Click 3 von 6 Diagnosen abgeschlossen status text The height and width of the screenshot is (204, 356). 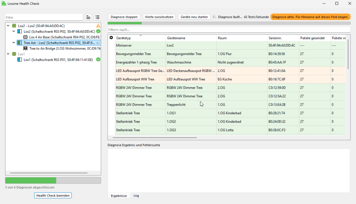tap(30, 187)
